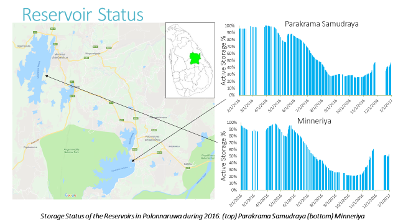Click "2/1/2016" date on Minneriya chart
The image size is (398, 224).
click(x=236, y=200)
